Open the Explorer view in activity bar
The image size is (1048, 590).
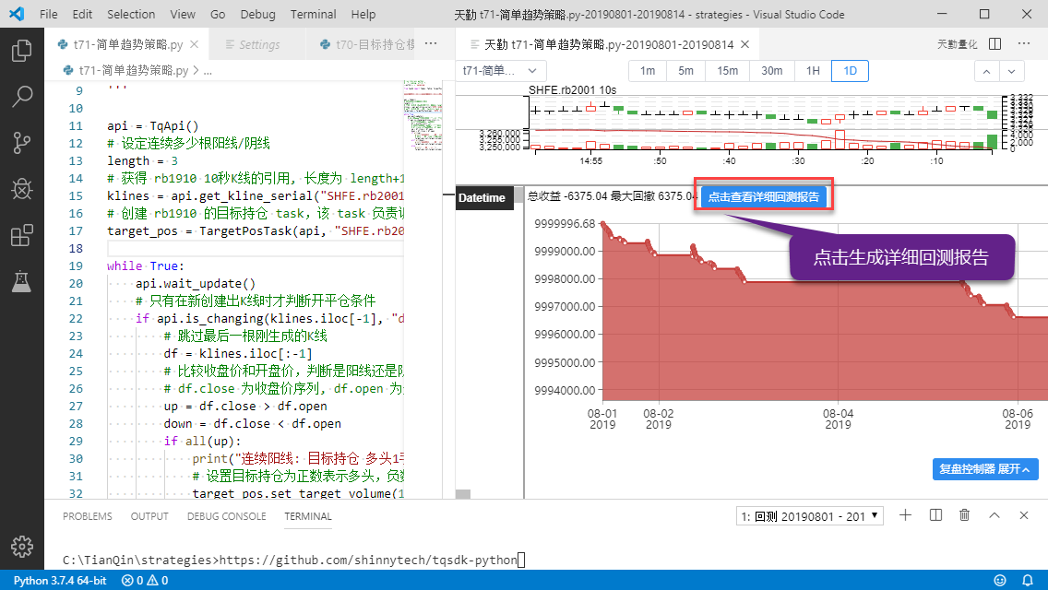pos(22,51)
